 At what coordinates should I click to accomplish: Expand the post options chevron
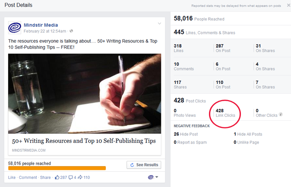pos(159,23)
